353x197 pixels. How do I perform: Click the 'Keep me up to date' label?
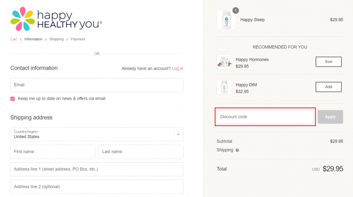[x=62, y=99]
